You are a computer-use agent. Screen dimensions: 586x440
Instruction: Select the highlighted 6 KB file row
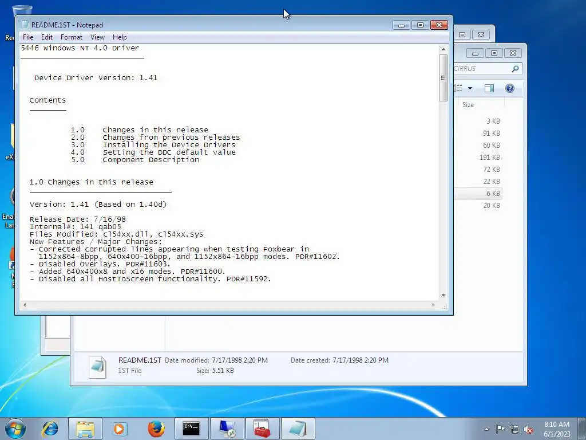click(478, 194)
